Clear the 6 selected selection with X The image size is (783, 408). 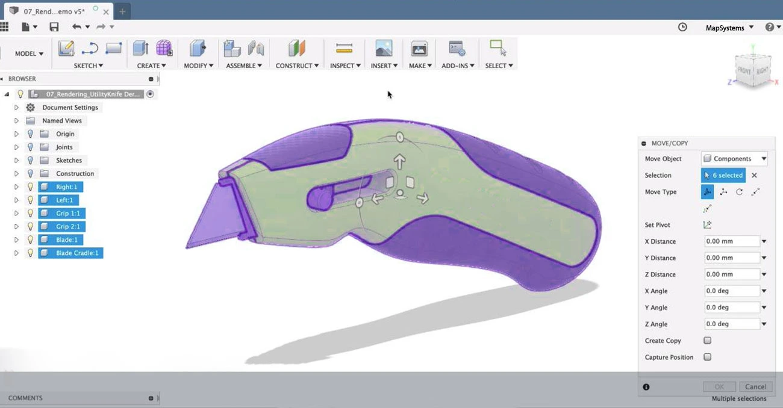[754, 176]
